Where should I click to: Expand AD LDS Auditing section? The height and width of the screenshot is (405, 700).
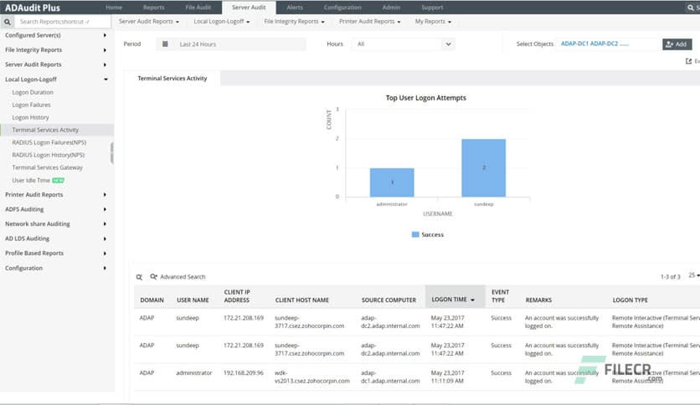click(56, 238)
